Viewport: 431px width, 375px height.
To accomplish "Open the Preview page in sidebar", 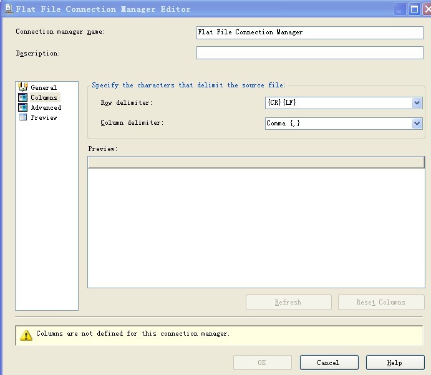I will (x=44, y=118).
